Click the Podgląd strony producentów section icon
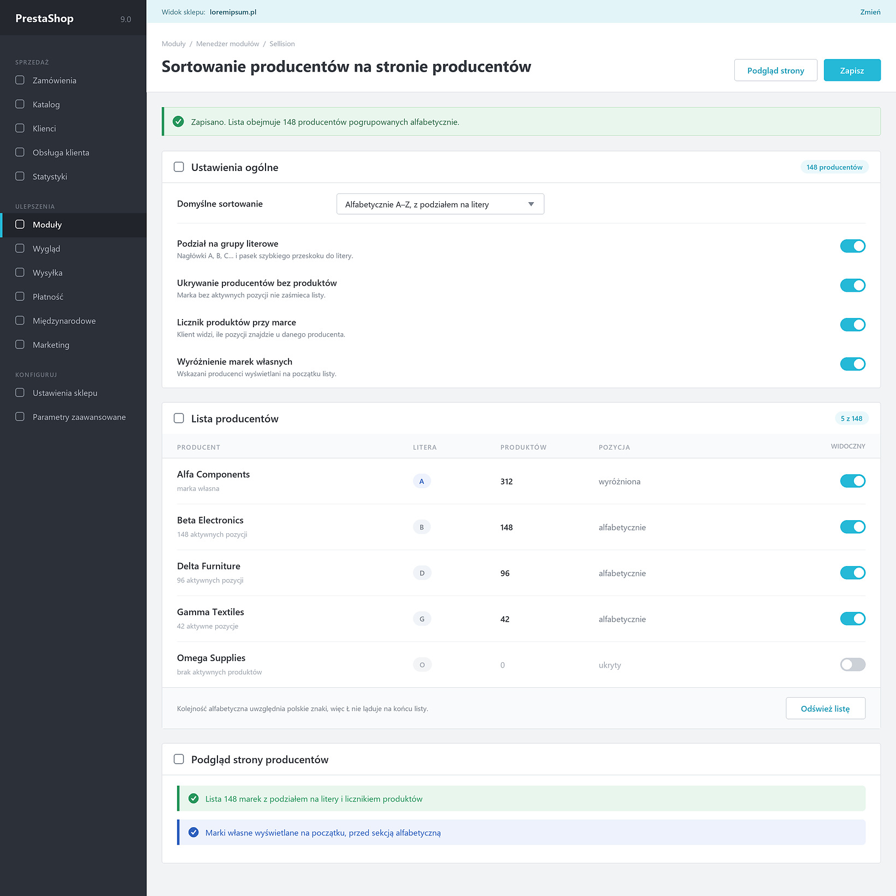Screen dimensions: 896x896 click(x=179, y=759)
